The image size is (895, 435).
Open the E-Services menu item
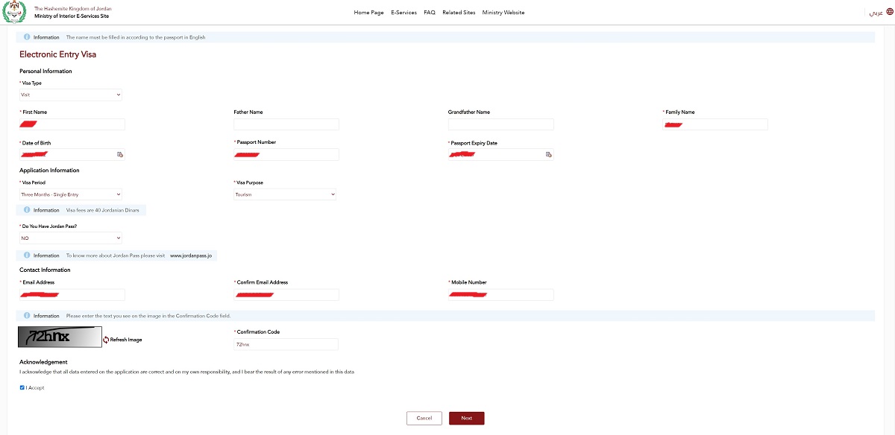point(403,13)
